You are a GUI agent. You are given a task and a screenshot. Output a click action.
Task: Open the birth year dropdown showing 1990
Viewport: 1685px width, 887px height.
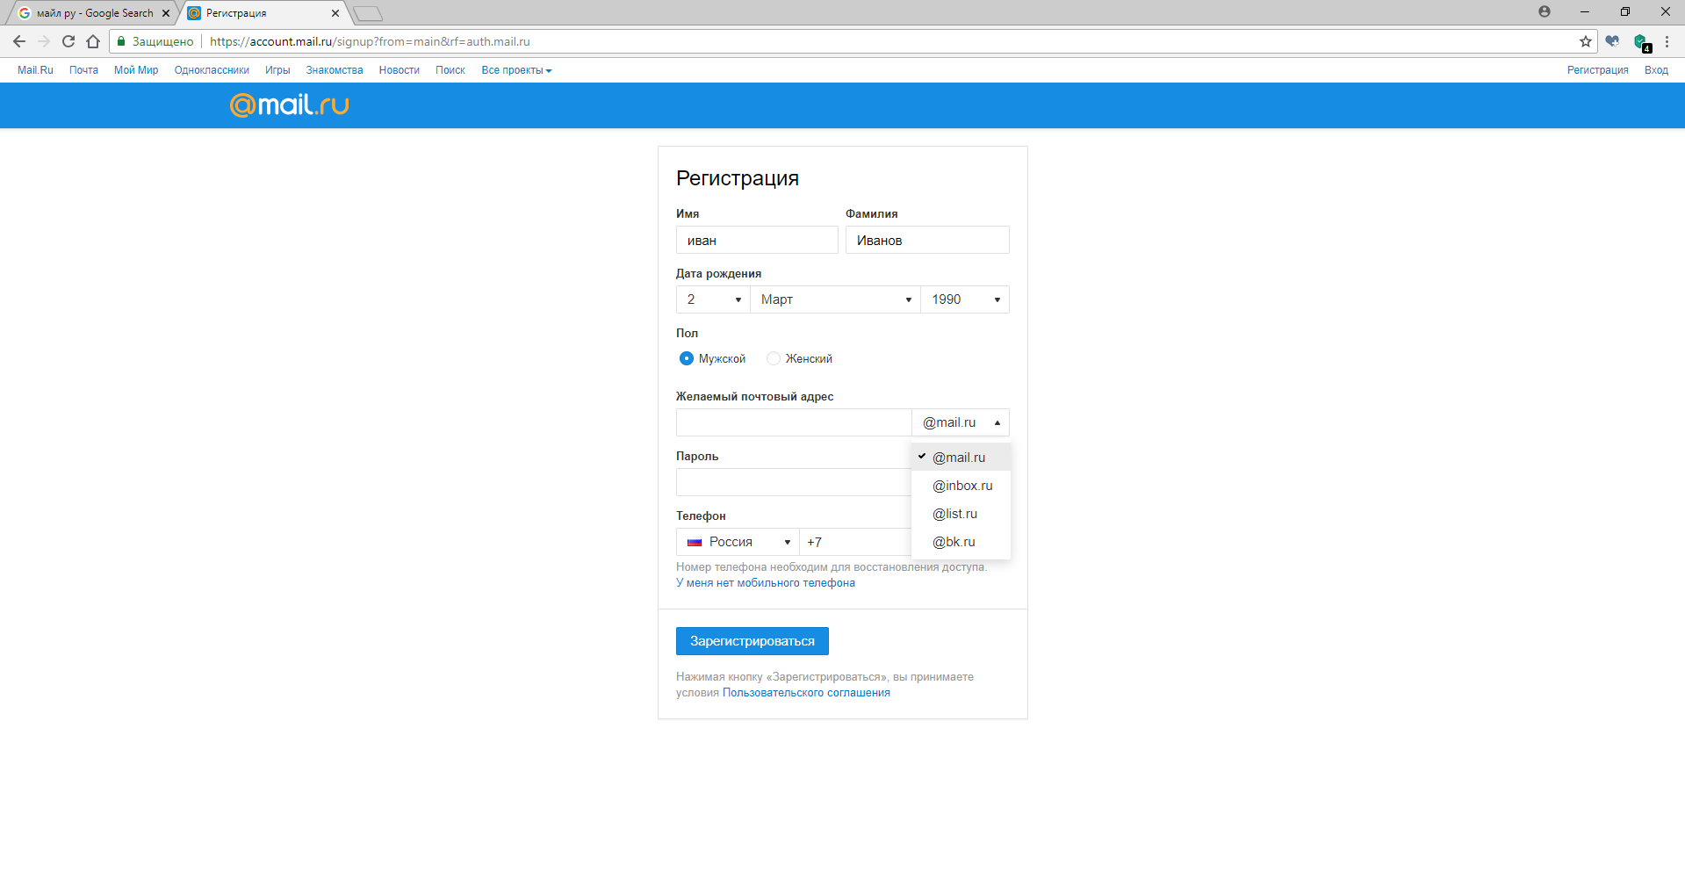[965, 299]
